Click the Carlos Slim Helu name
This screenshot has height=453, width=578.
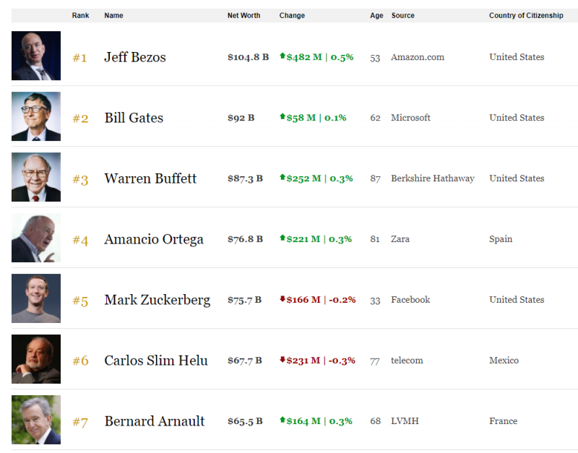[x=156, y=361]
